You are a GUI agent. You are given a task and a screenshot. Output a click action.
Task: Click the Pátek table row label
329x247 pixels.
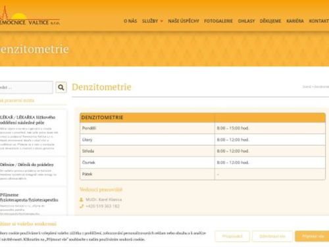[x=87, y=174]
